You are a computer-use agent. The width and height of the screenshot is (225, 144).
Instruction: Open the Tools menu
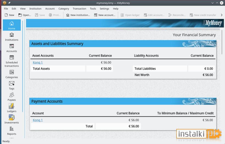93,9
